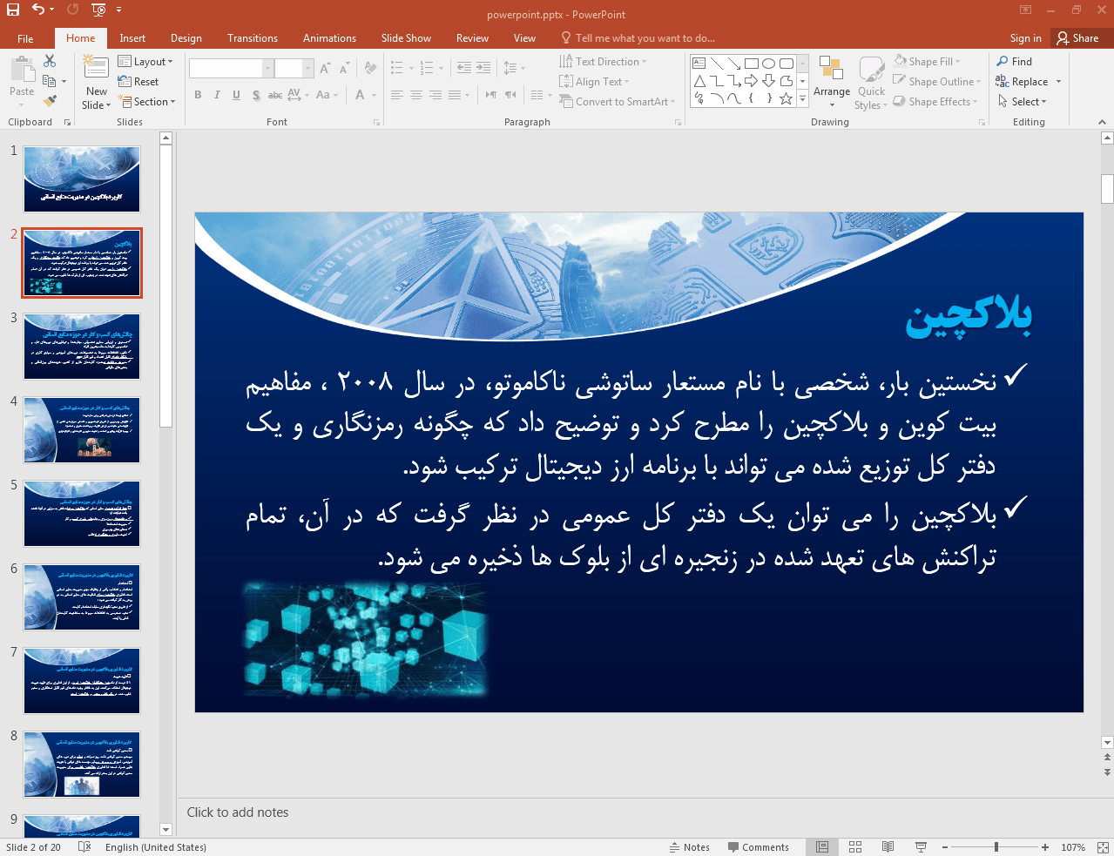Expand the Shape Fill dropdown
Viewport: 1114px width, 856px height.
(x=928, y=62)
